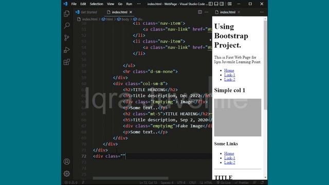The width and height of the screenshot is (329, 185).
Task: Toggle bottom panel layout icon
Action: tap(216, 4)
